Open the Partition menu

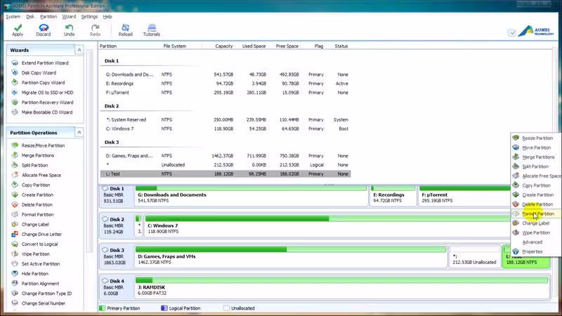(x=48, y=16)
